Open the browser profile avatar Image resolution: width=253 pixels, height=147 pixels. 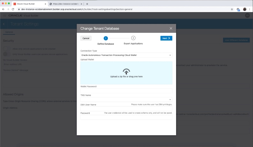click(245, 9)
